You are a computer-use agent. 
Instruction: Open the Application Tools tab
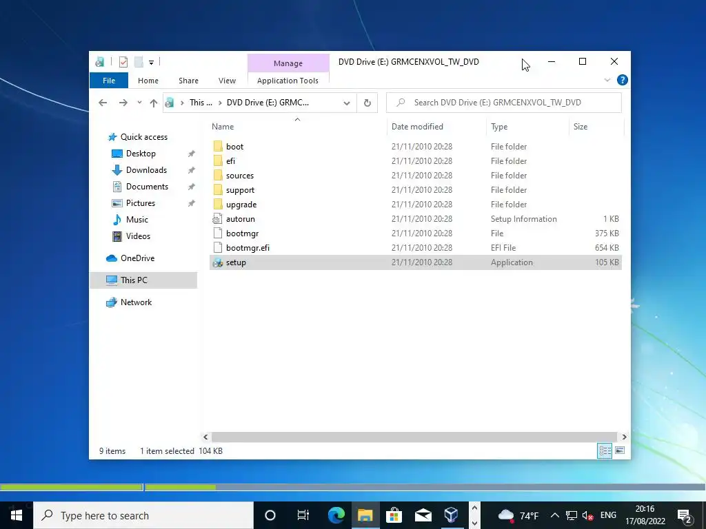coord(288,81)
